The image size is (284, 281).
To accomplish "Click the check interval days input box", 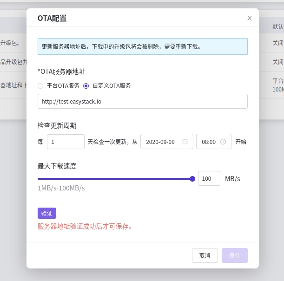I will click(x=66, y=142).
